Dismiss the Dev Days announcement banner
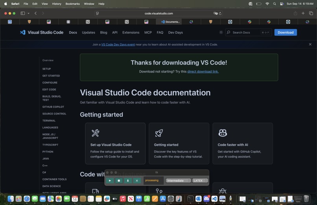Screen dimensions: 317x205 point(310,44)
